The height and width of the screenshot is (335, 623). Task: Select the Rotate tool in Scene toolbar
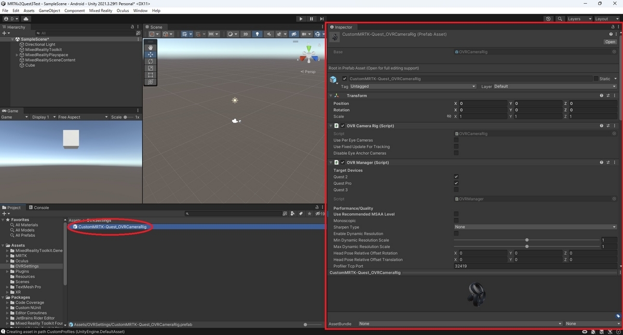coord(151,61)
